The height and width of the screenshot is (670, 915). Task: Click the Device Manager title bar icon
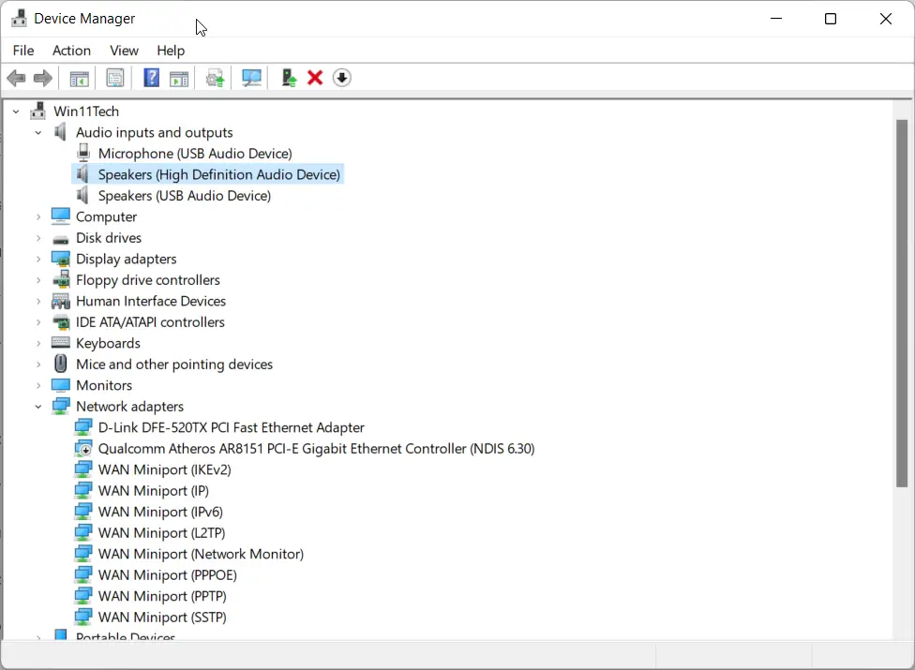pos(20,18)
